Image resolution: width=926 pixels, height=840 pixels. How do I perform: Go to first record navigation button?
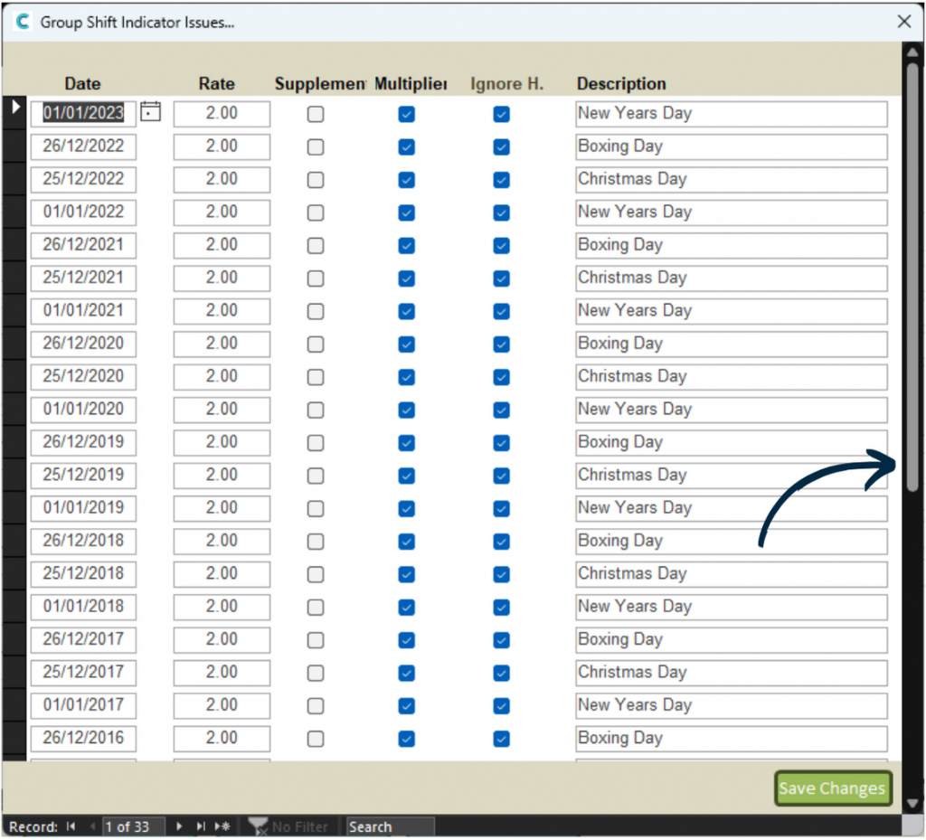71,826
